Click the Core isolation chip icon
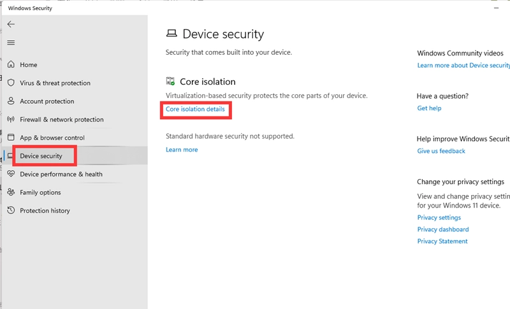 pos(170,81)
